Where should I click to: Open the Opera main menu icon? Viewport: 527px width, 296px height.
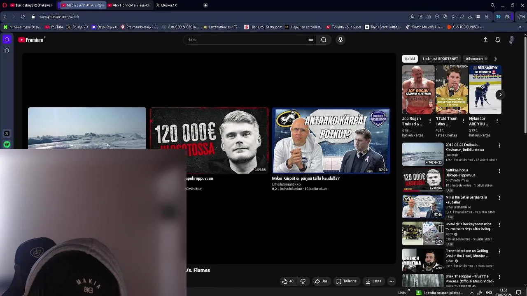pos(5,5)
